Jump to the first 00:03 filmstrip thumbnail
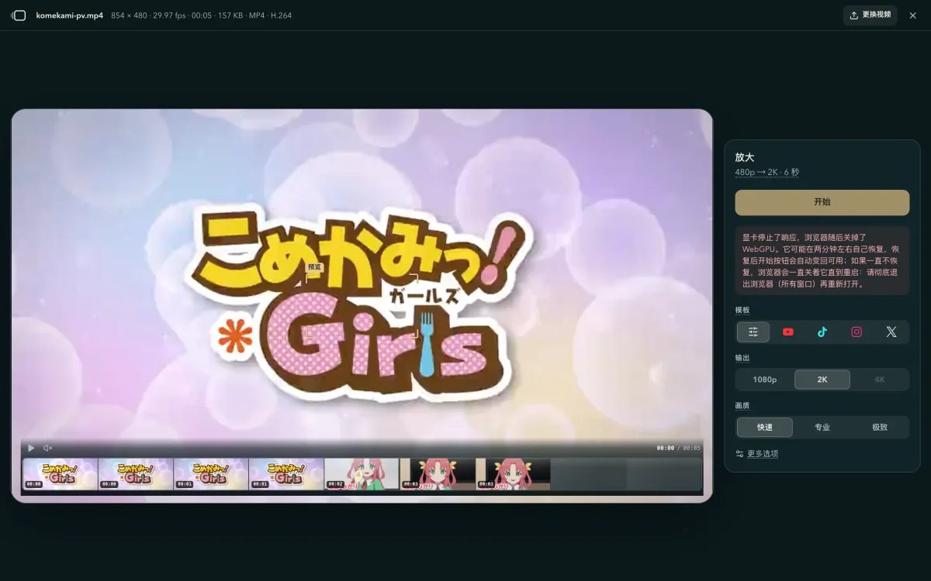This screenshot has width=931, height=581. [x=438, y=474]
